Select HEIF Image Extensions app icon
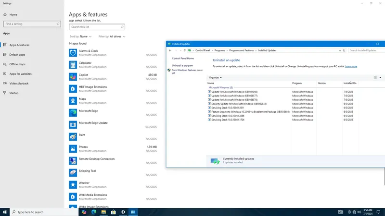Viewport: 385px width, 216px height. click(x=73, y=89)
